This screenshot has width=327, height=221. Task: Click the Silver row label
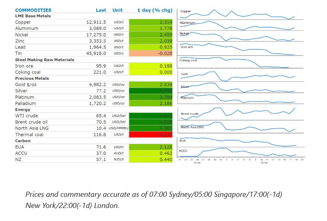click(x=21, y=91)
